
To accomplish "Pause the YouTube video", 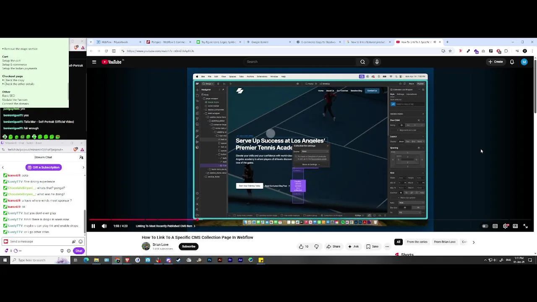I will tap(93, 226).
